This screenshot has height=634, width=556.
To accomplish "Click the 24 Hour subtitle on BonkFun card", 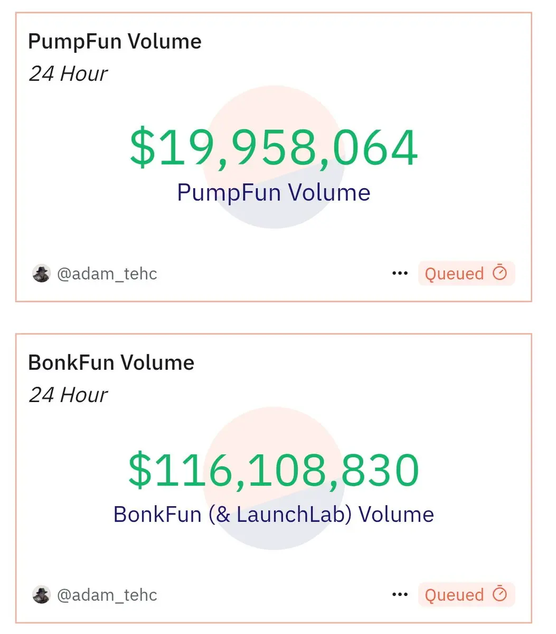I will click(68, 395).
